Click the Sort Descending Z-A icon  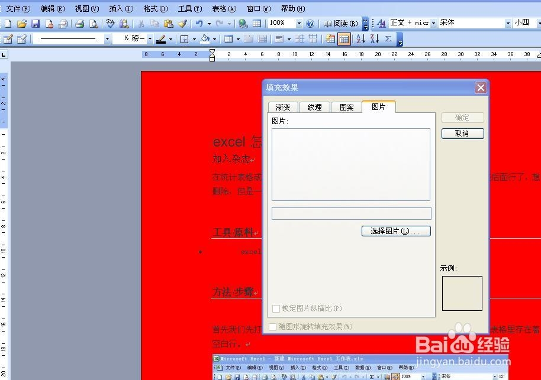[x=374, y=39]
